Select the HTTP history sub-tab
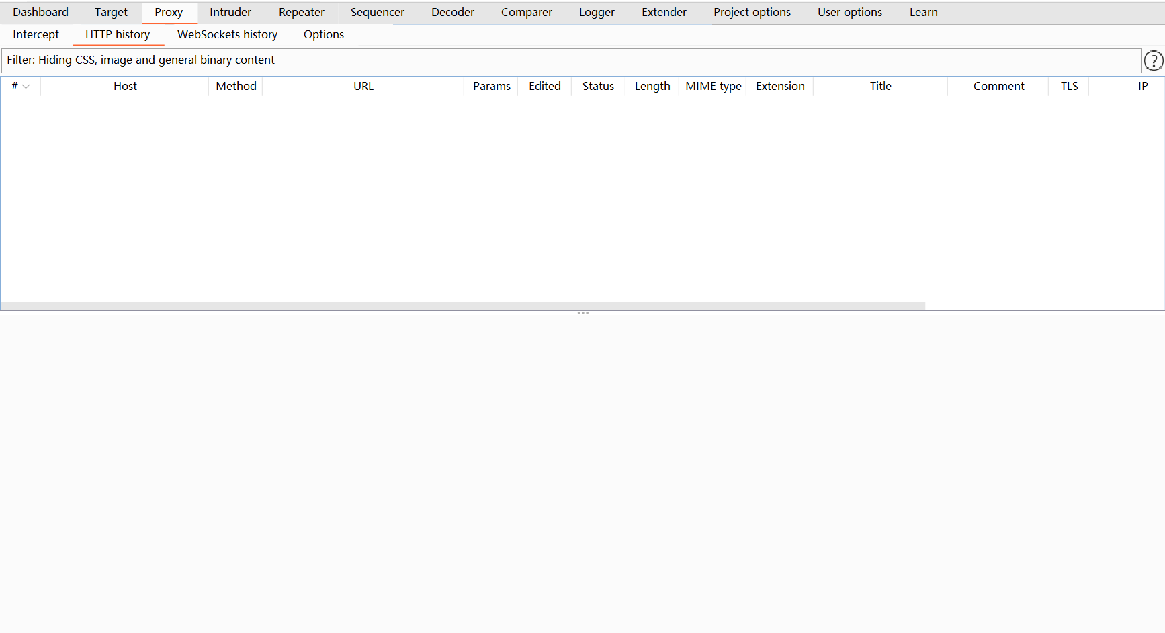Viewport: 1165px width, 633px height. [118, 34]
